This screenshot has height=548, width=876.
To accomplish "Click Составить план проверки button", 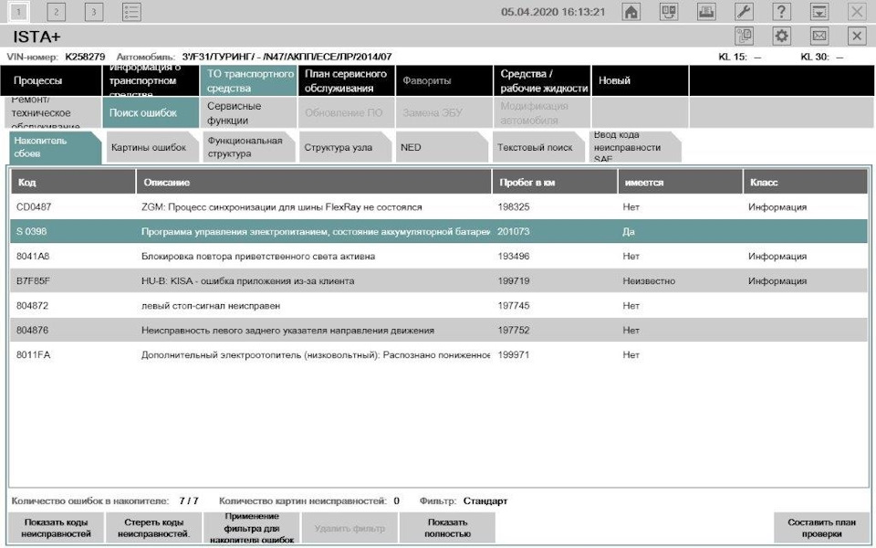I will click(x=821, y=528).
